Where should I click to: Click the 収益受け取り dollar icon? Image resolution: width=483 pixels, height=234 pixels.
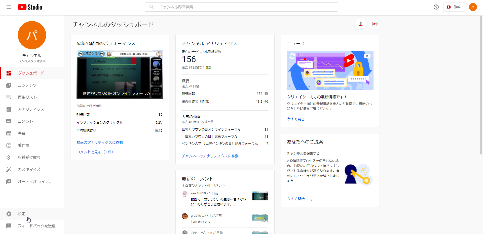pyautogui.click(x=9, y=158)
